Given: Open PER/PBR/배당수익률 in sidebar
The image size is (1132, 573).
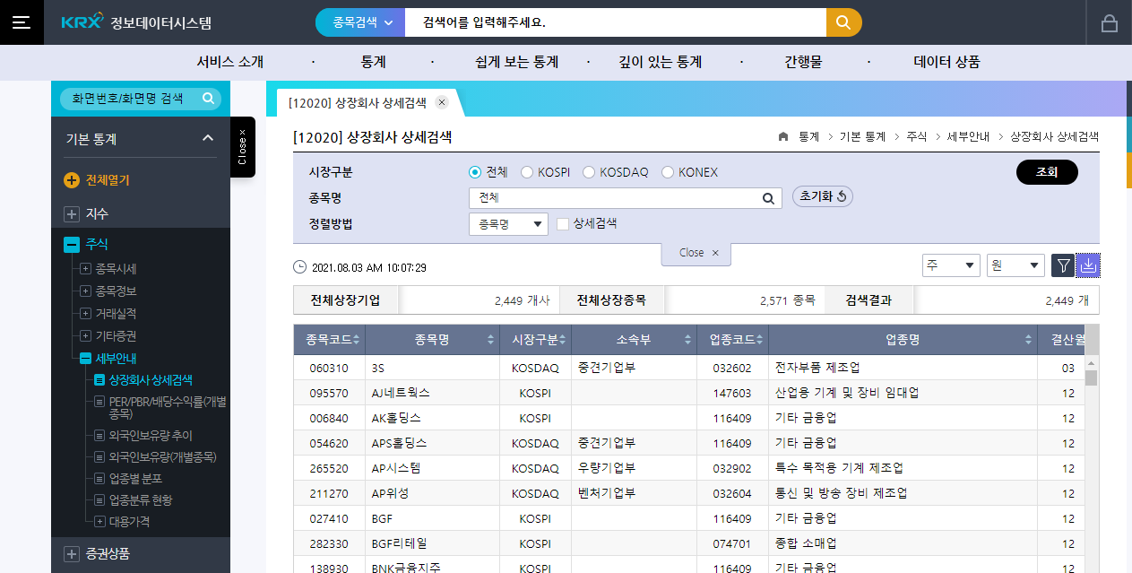Looking at the screenshot, I should coord(168,408).
